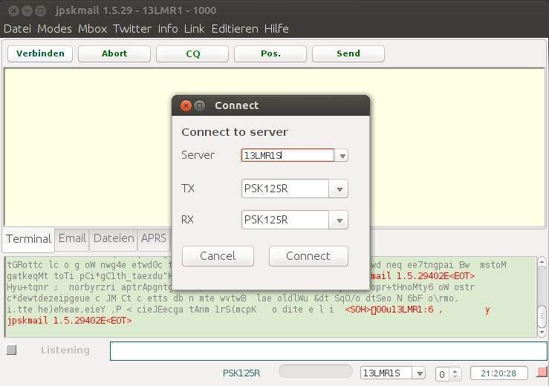The height and width of the screenshot is (386, 549).
Task: Maximize the Connect dialog window
Action: click(x=199, y=105)
